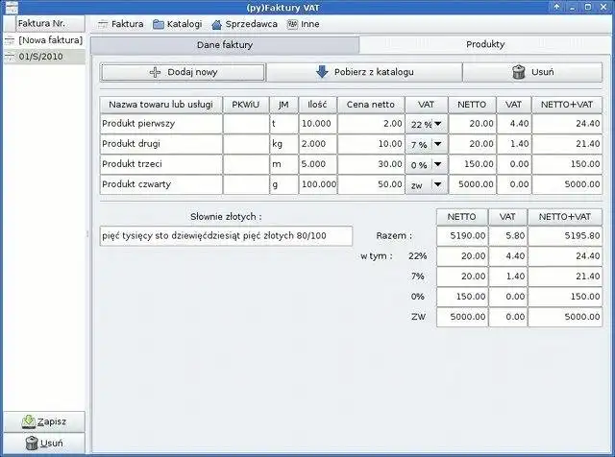Minimize the (py)Faktury VAT window
The width and height of the screenshot is (615, 457).
(573, 7)
